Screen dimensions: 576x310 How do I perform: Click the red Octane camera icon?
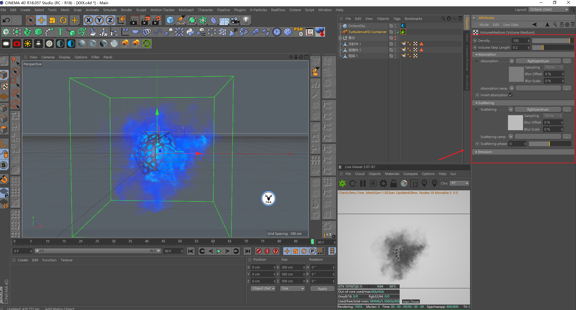17,44
